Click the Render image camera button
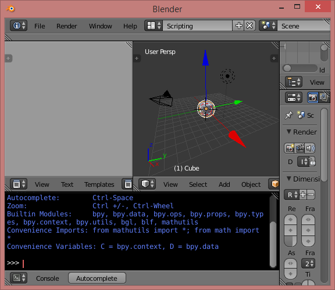The width and height of the screenshot is (335, 290). pyautogui.click(x=290, y=148)
